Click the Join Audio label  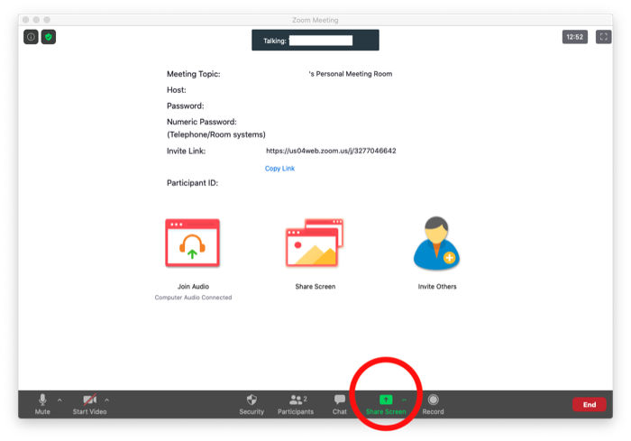[x=193, y=287]
